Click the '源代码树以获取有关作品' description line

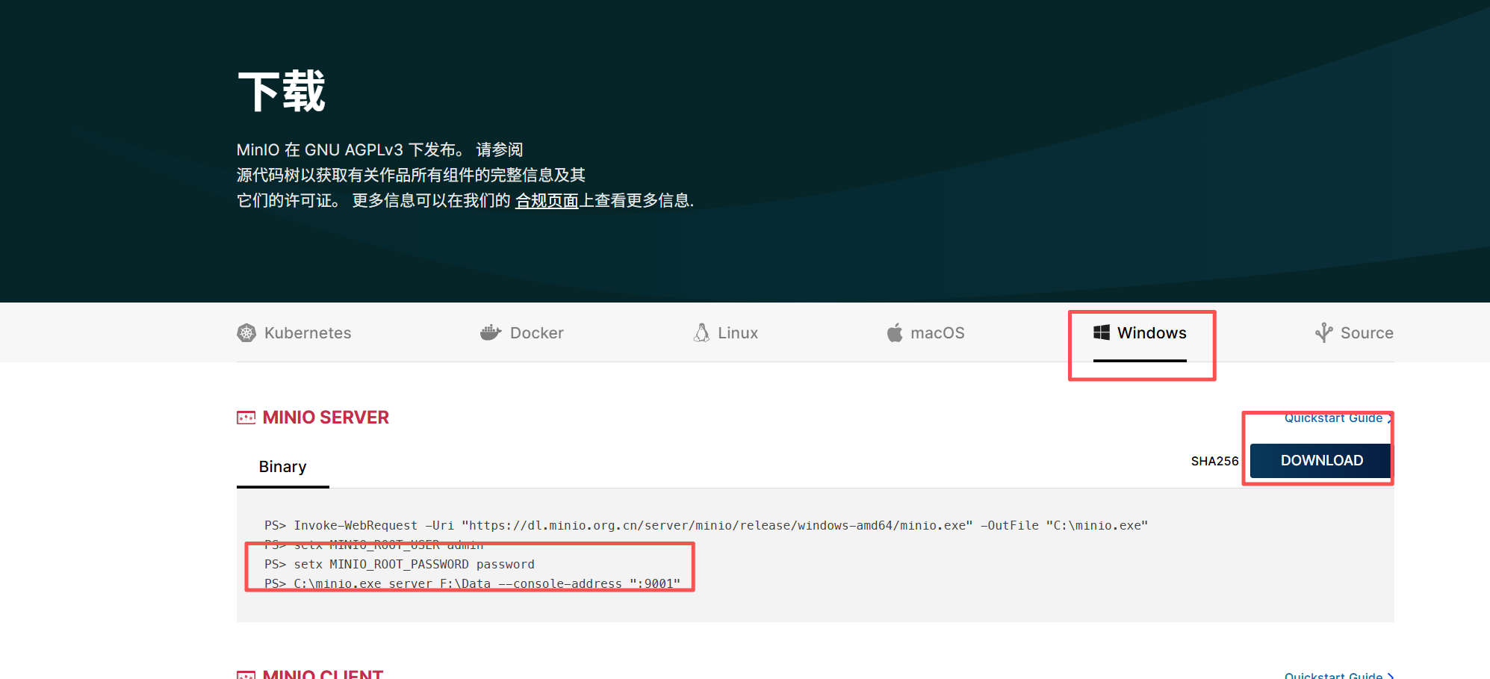[x=411, y=176]
